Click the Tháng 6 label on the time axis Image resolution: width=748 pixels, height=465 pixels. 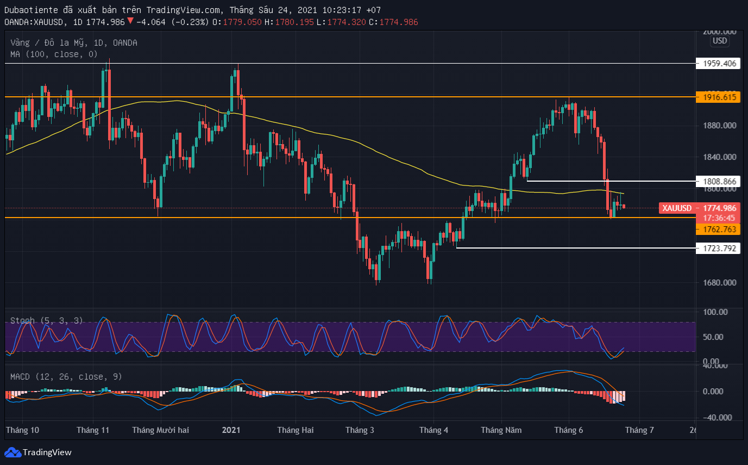pos(569,430)
